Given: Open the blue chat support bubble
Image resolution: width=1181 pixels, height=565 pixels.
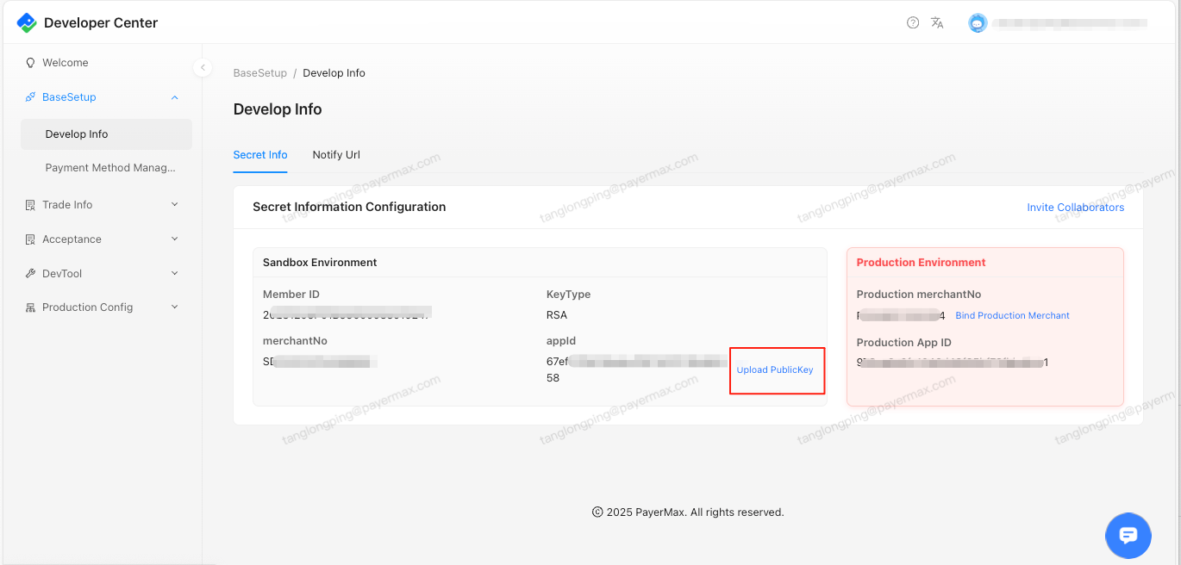Looking at the screenshot, I should pos(1128,535).
